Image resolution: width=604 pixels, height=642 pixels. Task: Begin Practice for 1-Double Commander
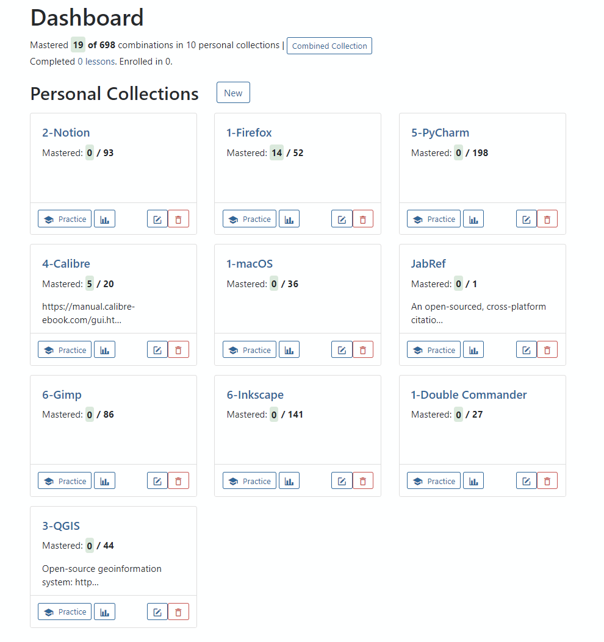point(434,480)
